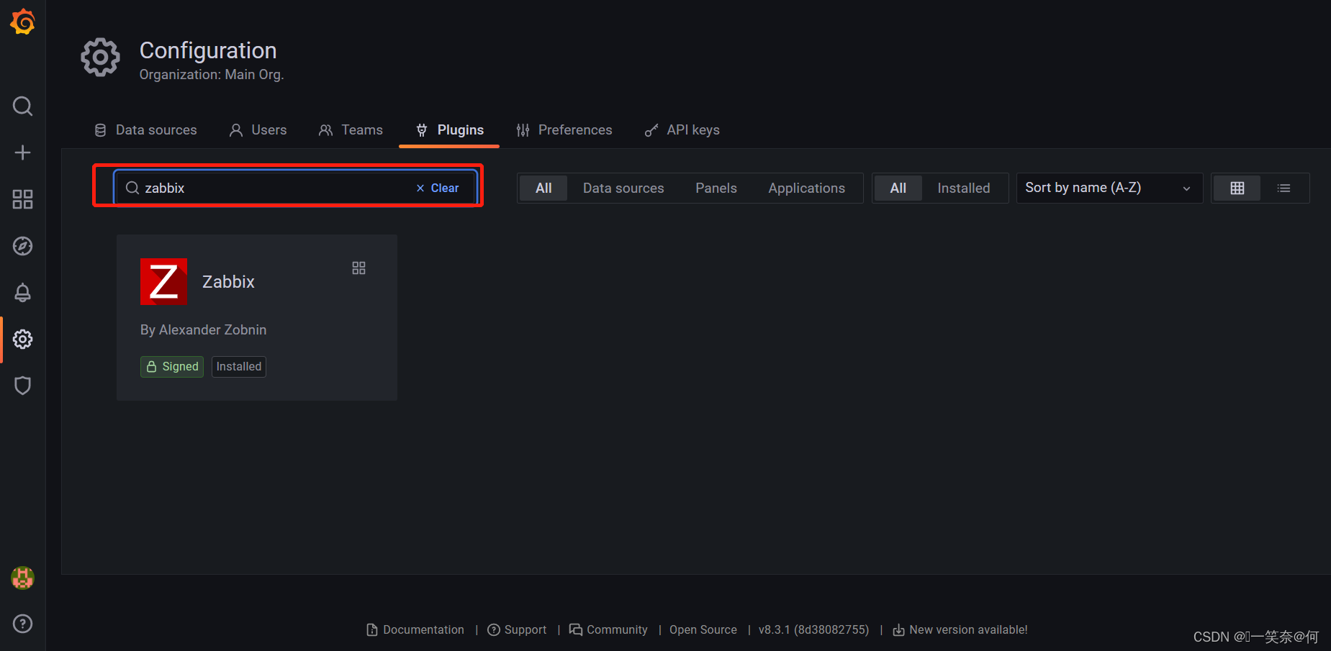The image size is (1331, 651).
Task: Open the Dashboards icon in the sidebar
Action: click(x=22, y=199)
